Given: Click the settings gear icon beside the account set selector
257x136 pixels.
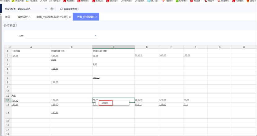Looking at the screenshot, I should point(52,9).
